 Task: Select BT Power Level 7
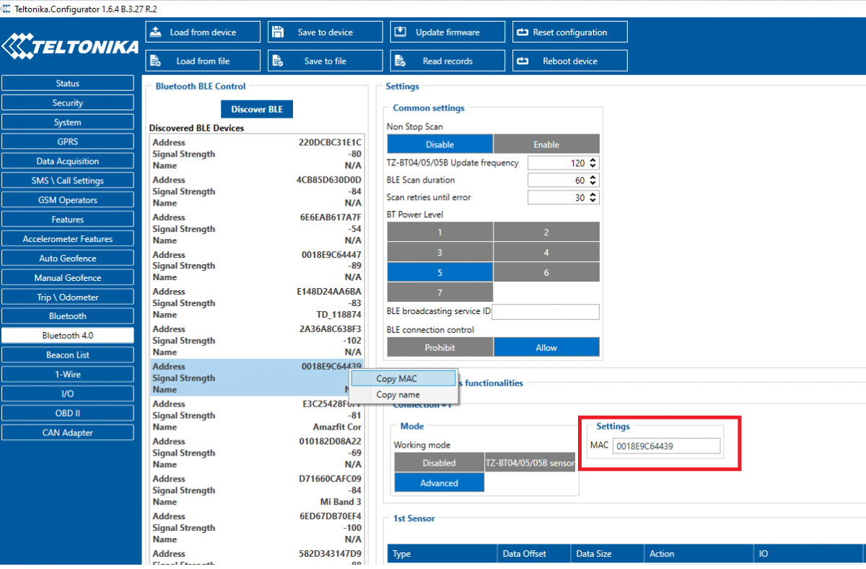(439, 292)
